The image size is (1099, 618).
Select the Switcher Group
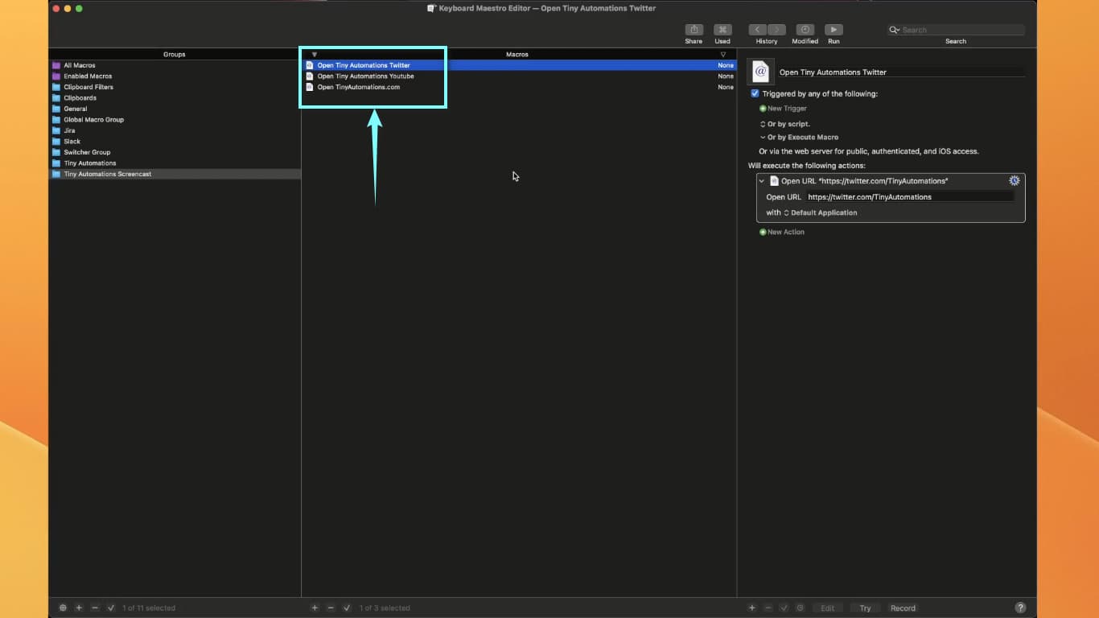[175, 152]
